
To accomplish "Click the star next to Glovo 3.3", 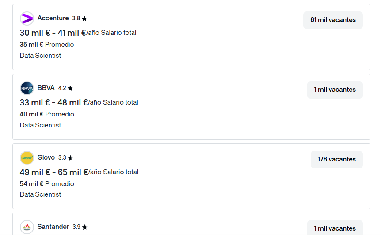I will tap(70, 158).
